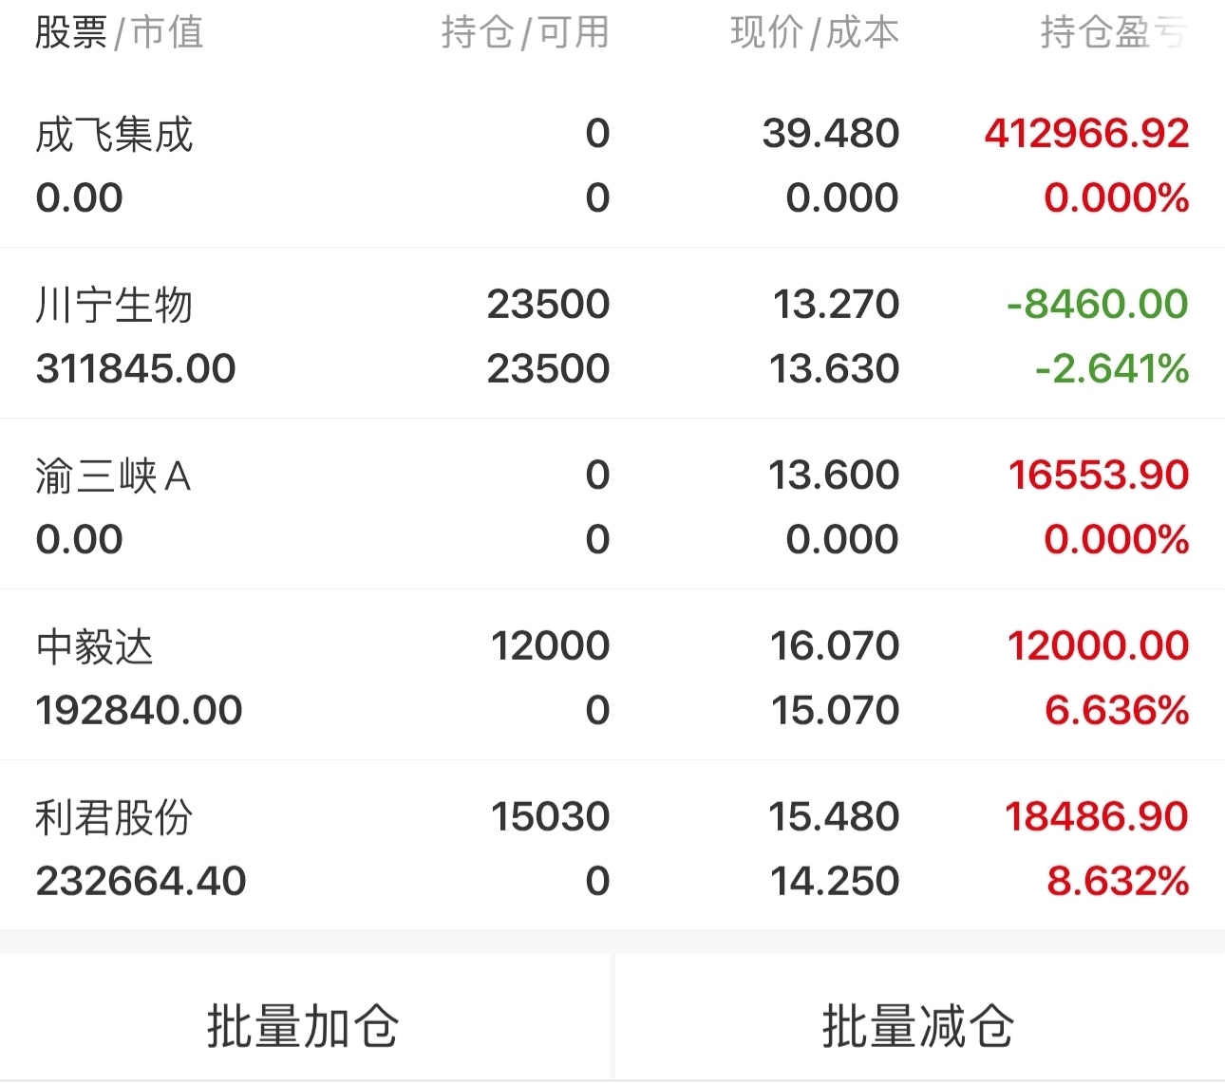Viewport: 1225px width, 1083px height.
Task: Click the 39.480 current price
Action: point(830,134)
